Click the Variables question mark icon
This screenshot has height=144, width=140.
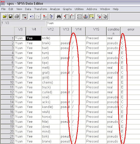pos(51,17)
